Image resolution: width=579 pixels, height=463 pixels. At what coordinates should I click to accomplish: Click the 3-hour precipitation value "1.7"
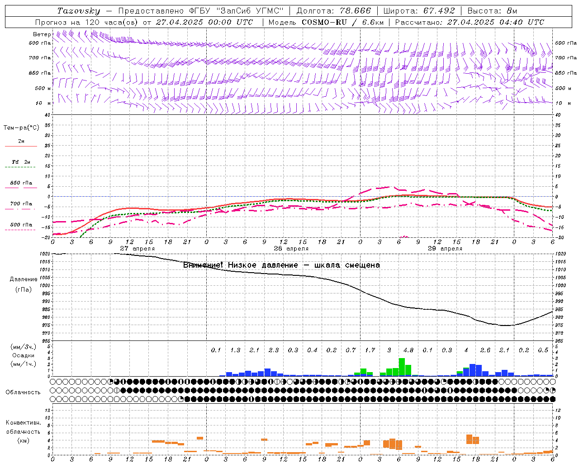370,350
